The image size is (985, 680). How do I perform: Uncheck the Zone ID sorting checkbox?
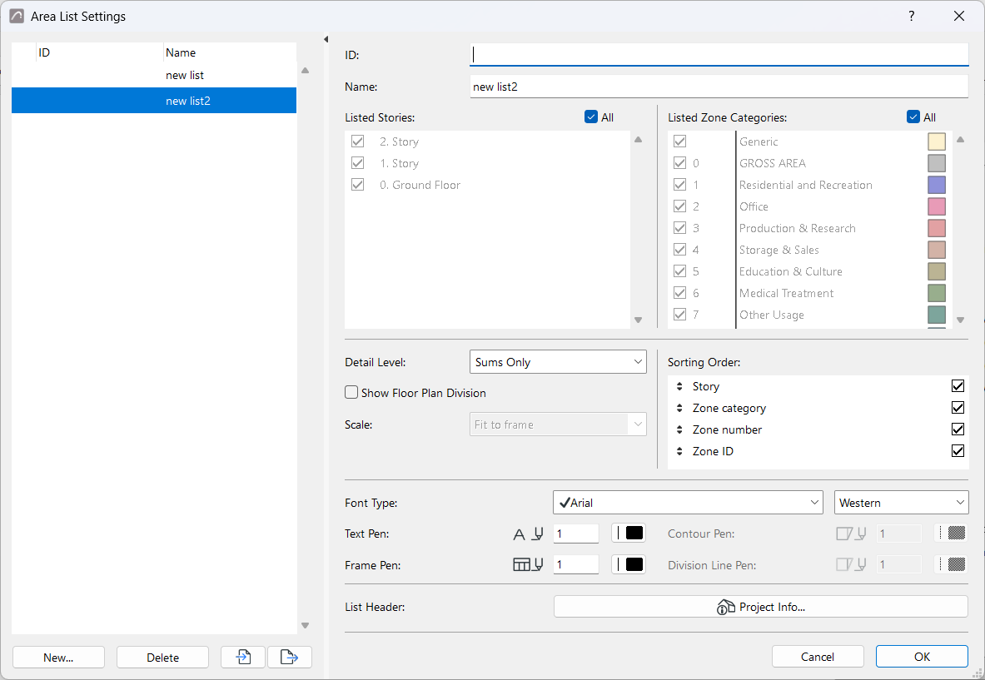pyautogui.click(x=958, y=451)
